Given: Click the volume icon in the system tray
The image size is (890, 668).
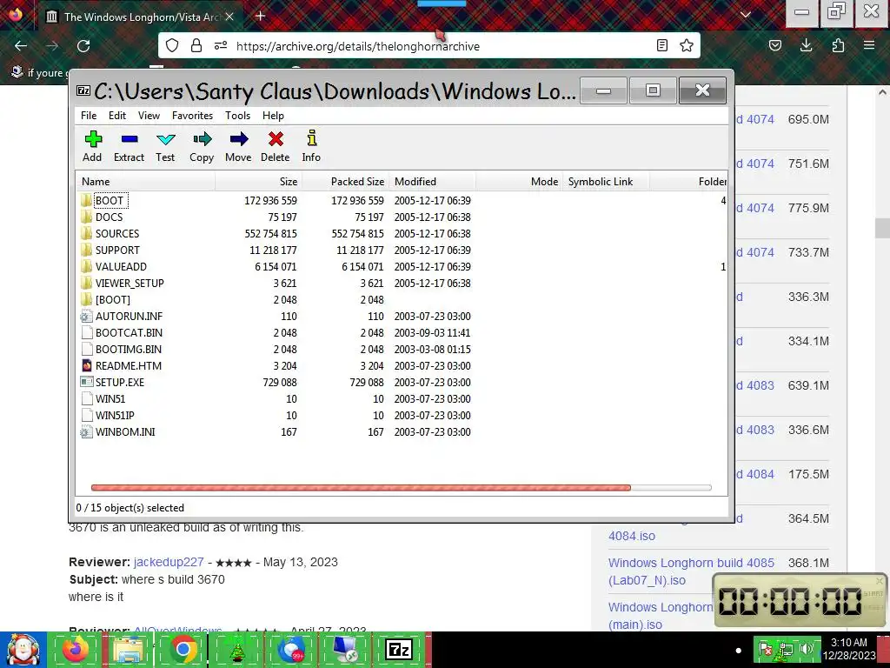Looking at the screenshot, I should click(x=806, y=649).
